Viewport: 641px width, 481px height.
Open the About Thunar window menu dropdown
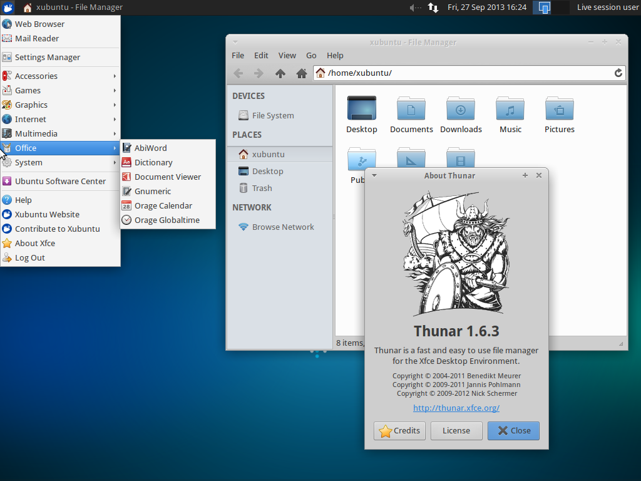pyautogui.click(x=373, y=175)
